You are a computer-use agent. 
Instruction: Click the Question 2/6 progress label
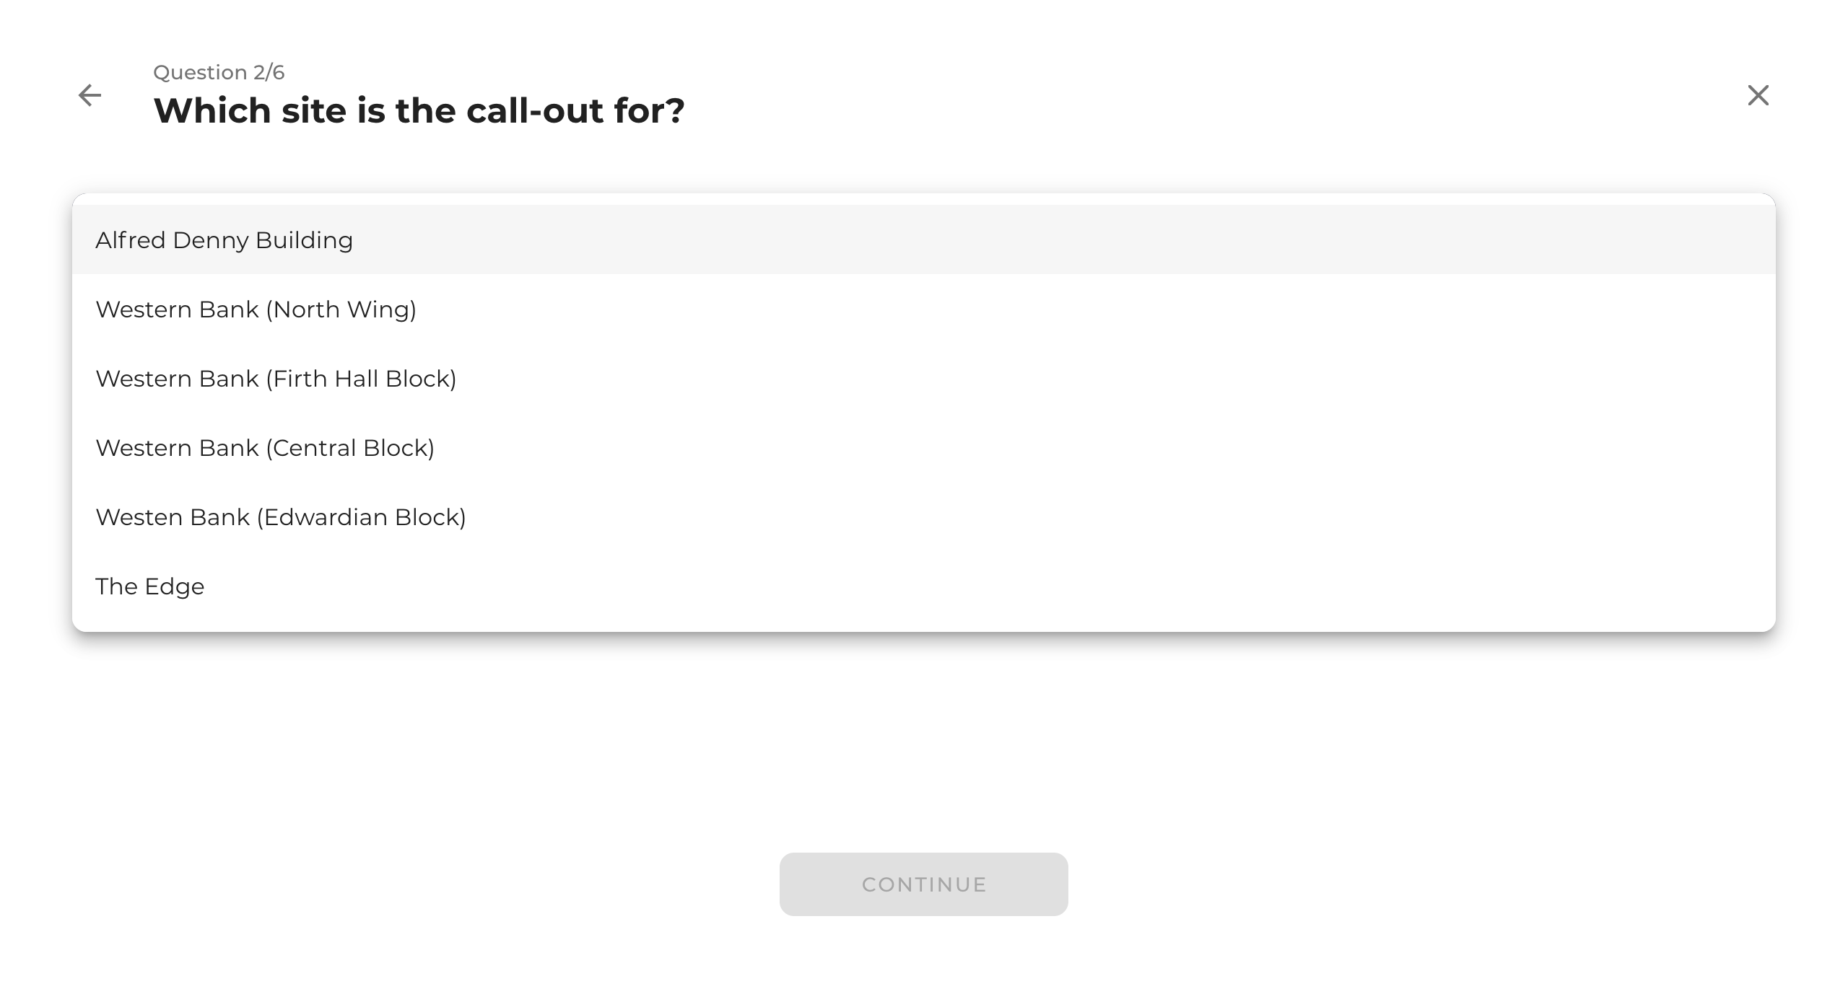219,71
